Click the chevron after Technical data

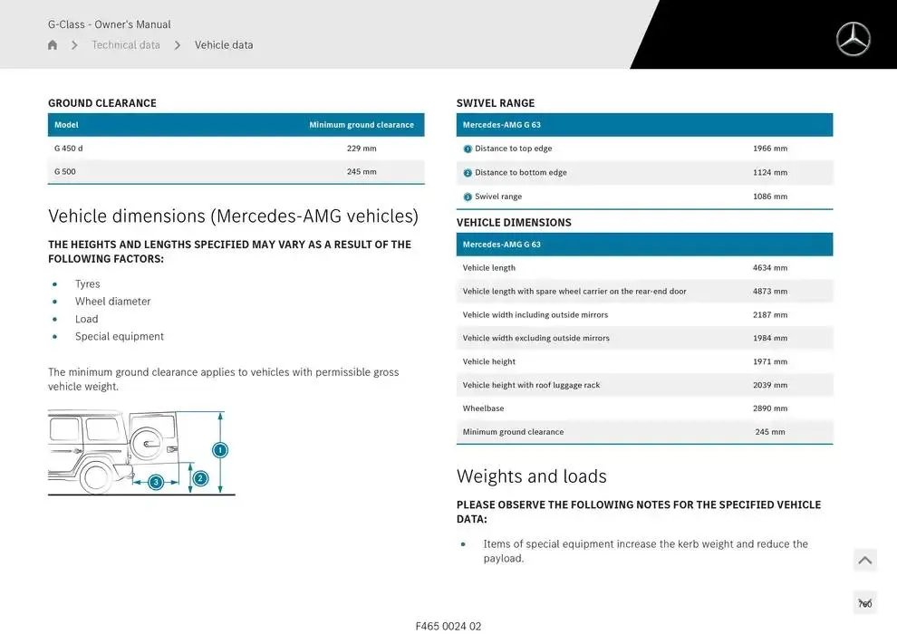[x=178, y=45]
